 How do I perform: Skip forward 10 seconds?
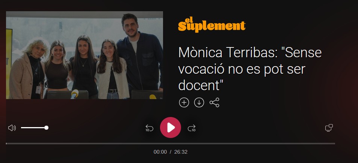192,128
